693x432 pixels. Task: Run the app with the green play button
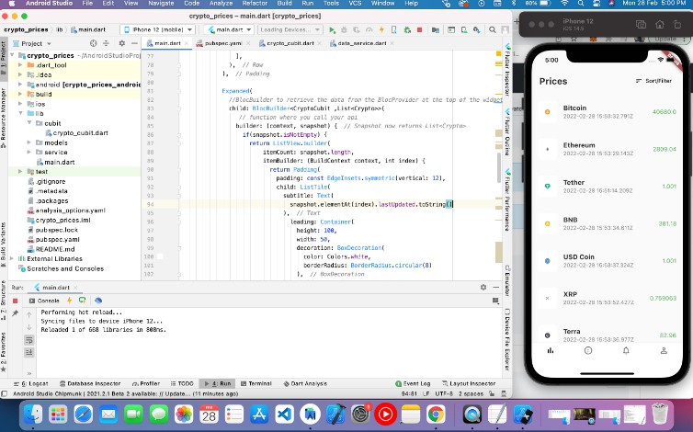[x=332, y=29]
